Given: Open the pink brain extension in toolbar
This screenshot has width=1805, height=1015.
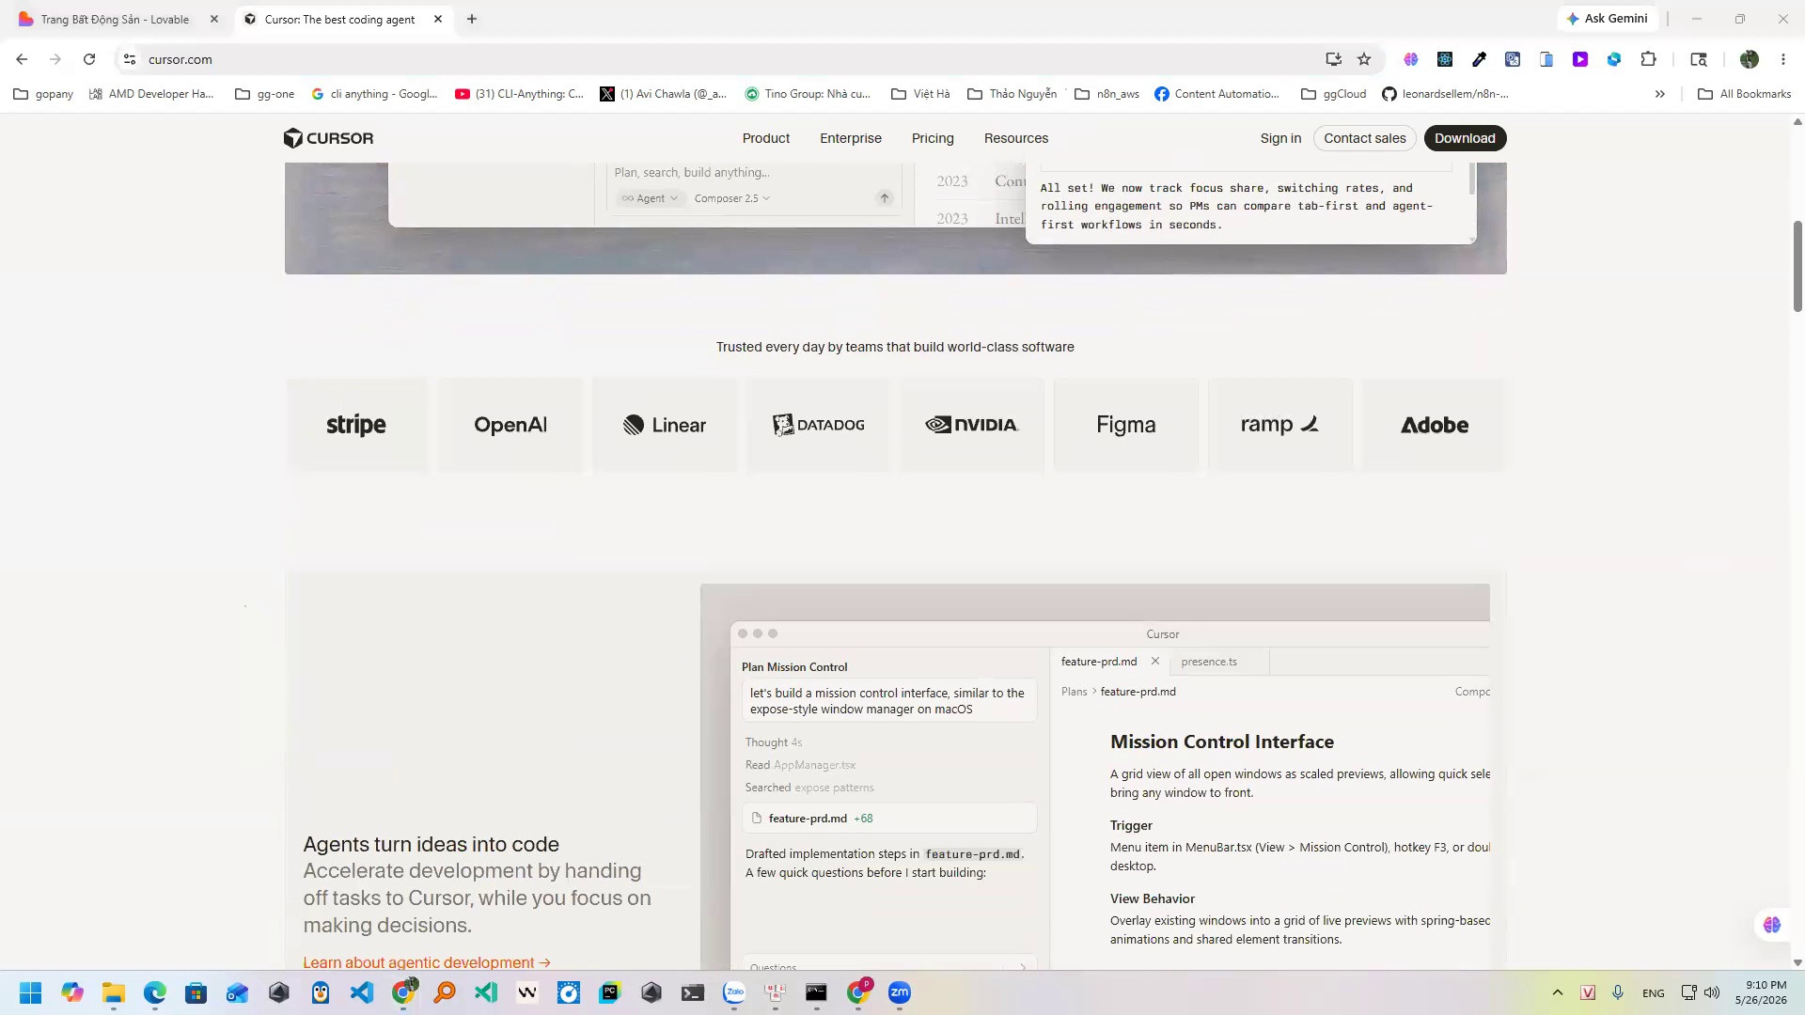Looking at the screenshot, I should [1411, 59].
